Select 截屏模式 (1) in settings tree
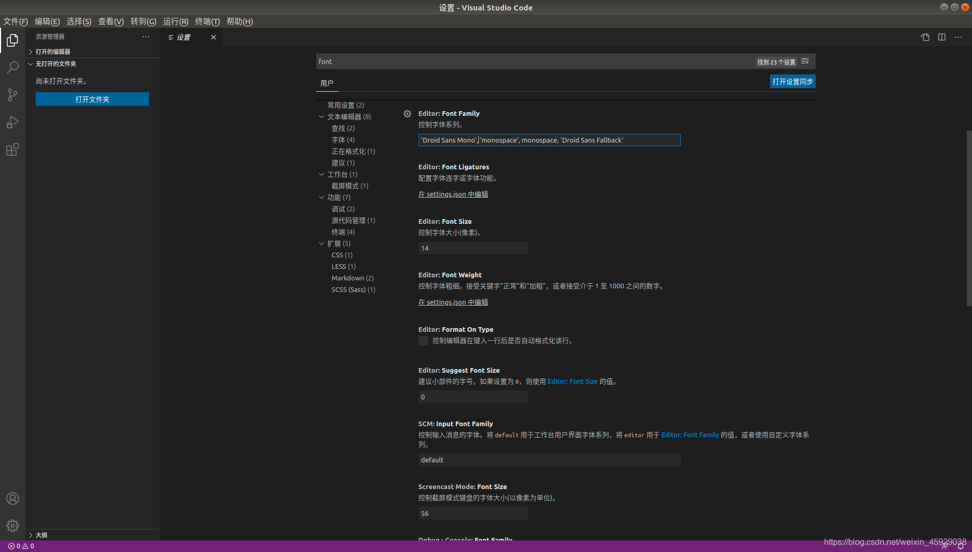 [x=350, y=186]
